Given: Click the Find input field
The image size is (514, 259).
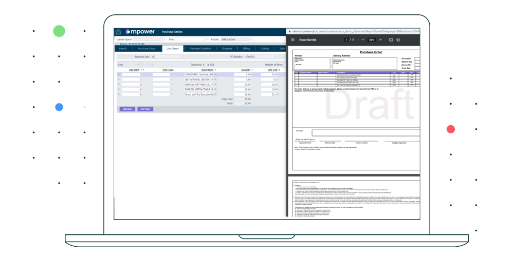Looking at the screenshot, I should coord(190,39).
